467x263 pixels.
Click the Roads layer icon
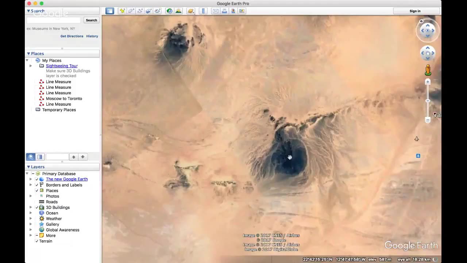point(42,202)
